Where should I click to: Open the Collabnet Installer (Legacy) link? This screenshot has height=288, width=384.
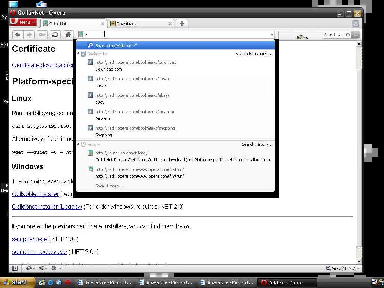pos(47,207)
